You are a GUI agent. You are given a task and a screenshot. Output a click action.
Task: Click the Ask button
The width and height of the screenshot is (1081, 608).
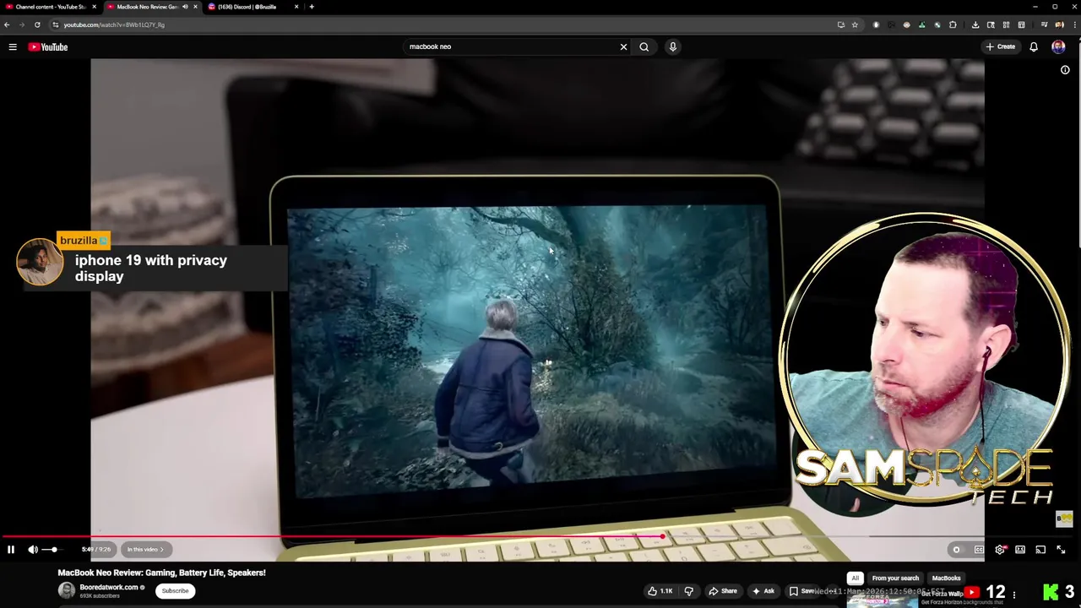coord(763,591)
